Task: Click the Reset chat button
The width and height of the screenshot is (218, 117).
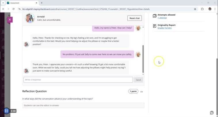Action: coord(134,18)
